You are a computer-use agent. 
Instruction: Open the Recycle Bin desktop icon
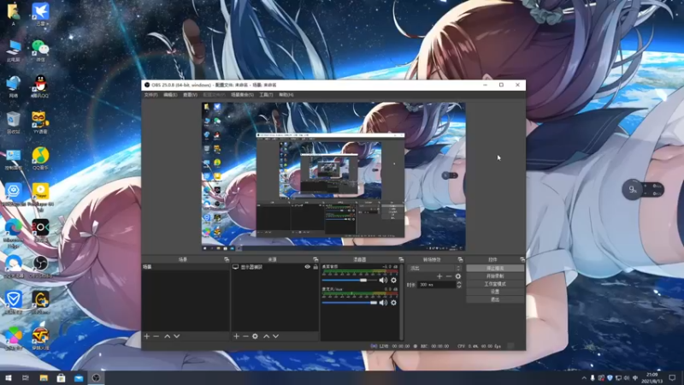(14, 122)
